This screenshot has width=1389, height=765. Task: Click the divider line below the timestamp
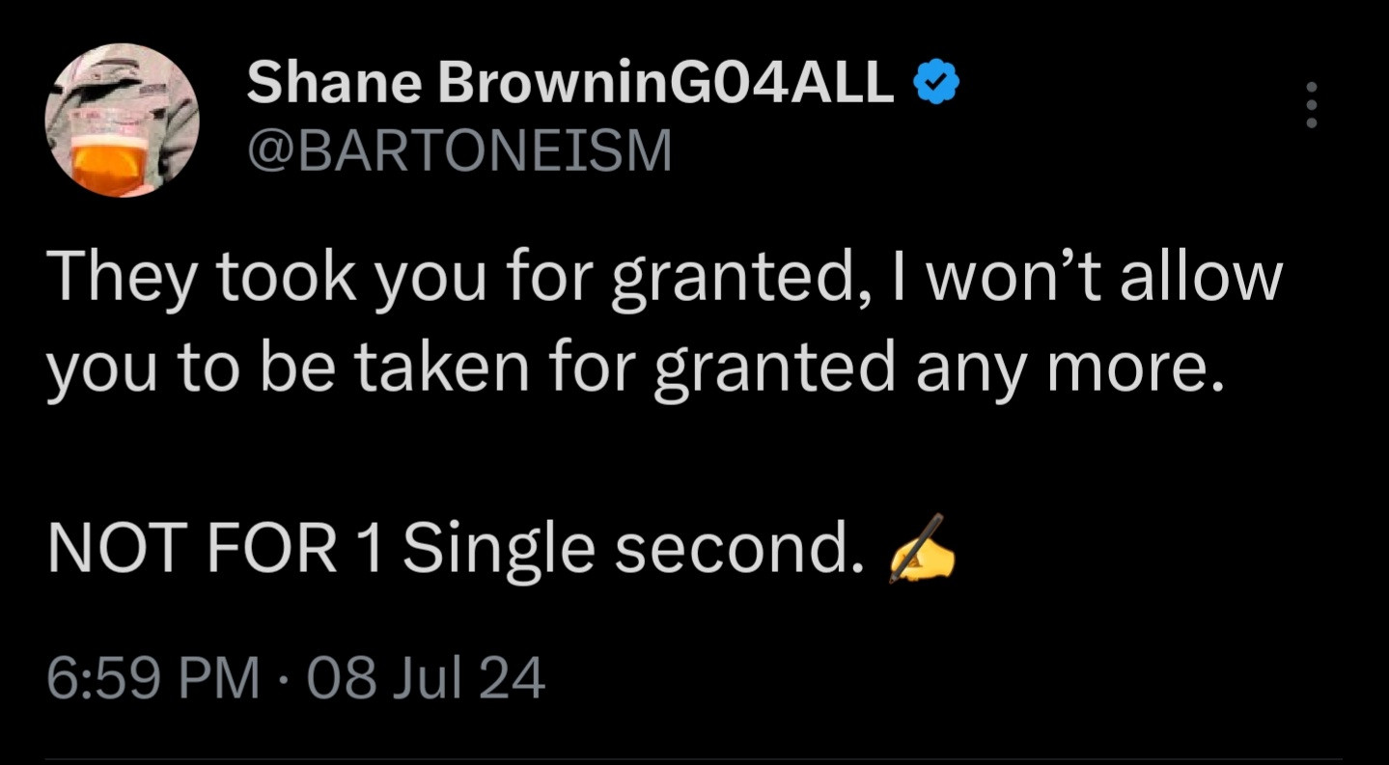click(x=694, y=759)
